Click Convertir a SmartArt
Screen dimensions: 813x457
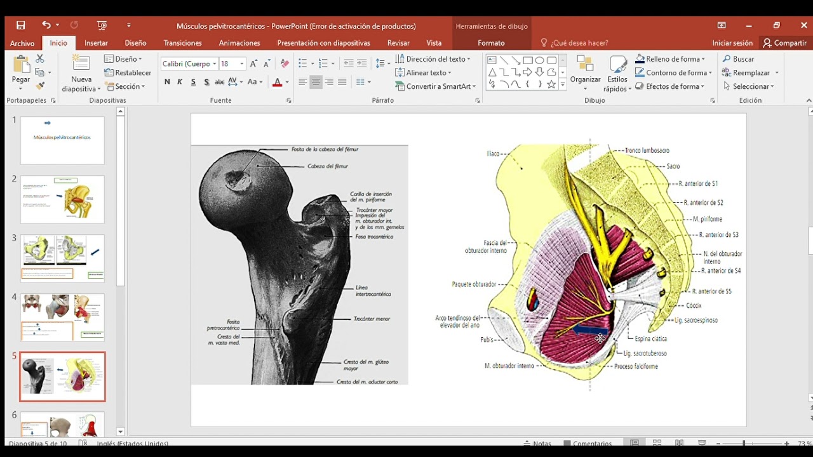[436, 86]
